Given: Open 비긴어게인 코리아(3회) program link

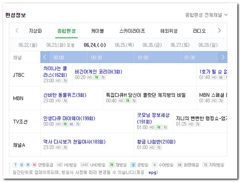Looking at the screenshot, I should pos(99,72).
